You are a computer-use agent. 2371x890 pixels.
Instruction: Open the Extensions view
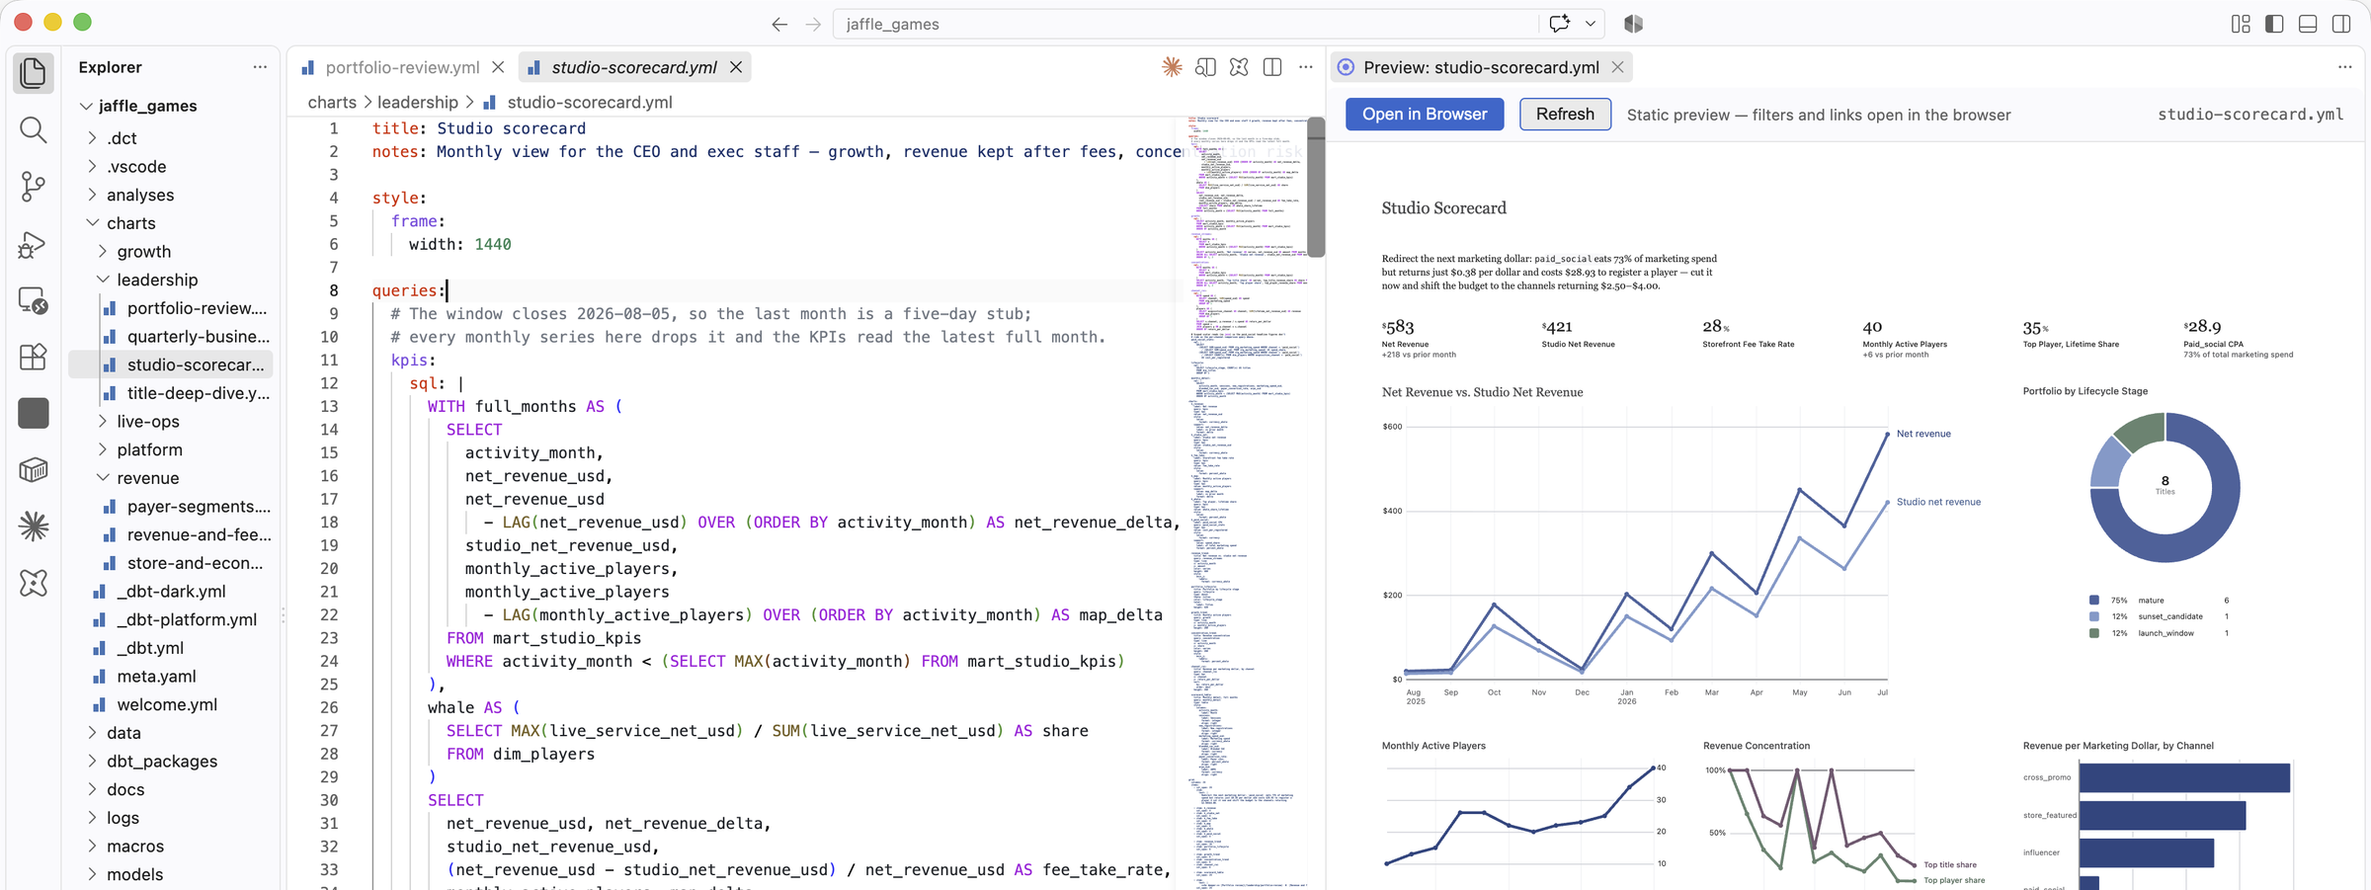34,357
